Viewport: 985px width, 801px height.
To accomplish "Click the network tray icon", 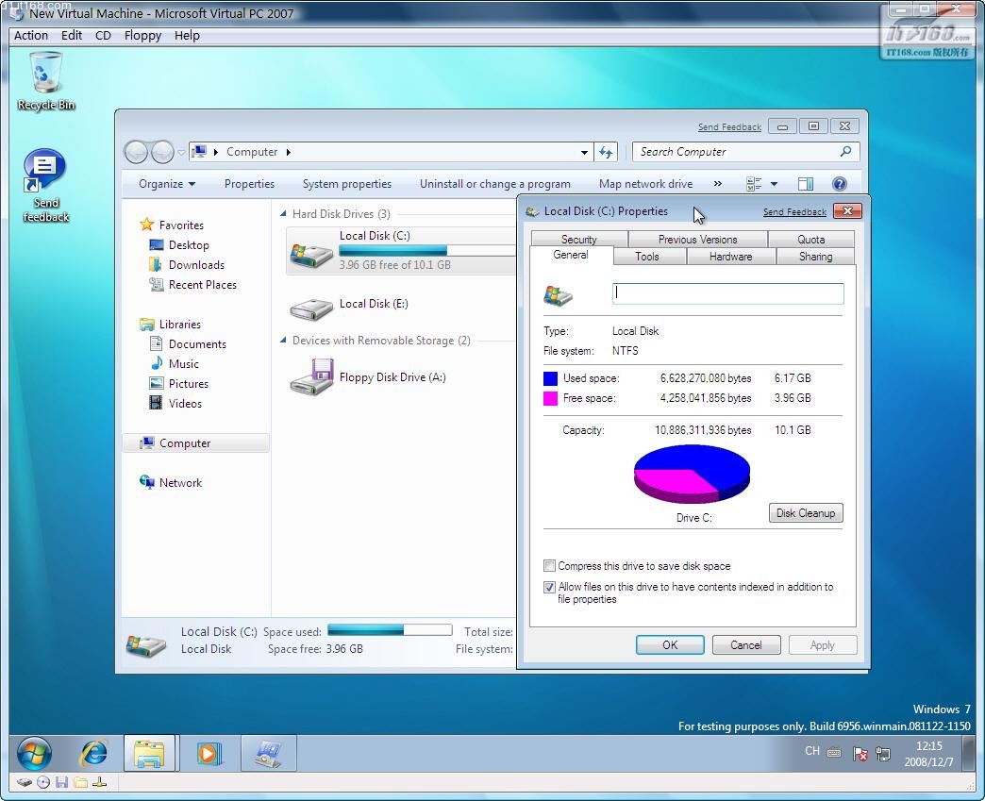I will (883, 753).
